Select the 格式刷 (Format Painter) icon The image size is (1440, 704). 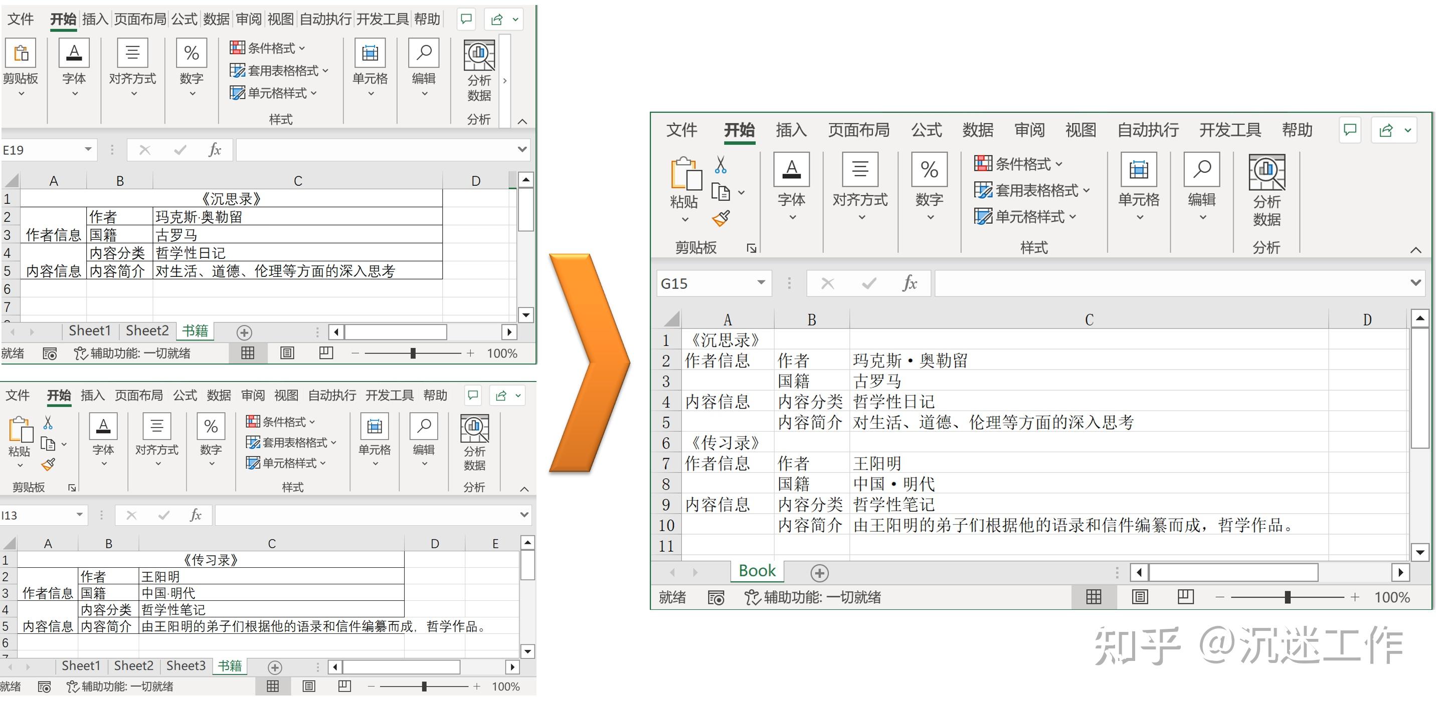click(x=722, y=218)
